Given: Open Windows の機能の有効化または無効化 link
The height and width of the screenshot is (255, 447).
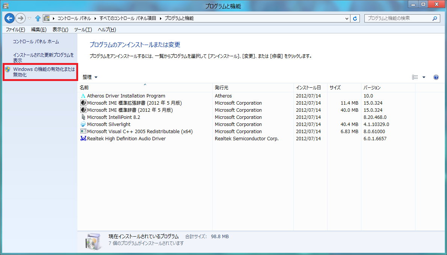Looking at the screenshot, I should click(x=44, y=72).
